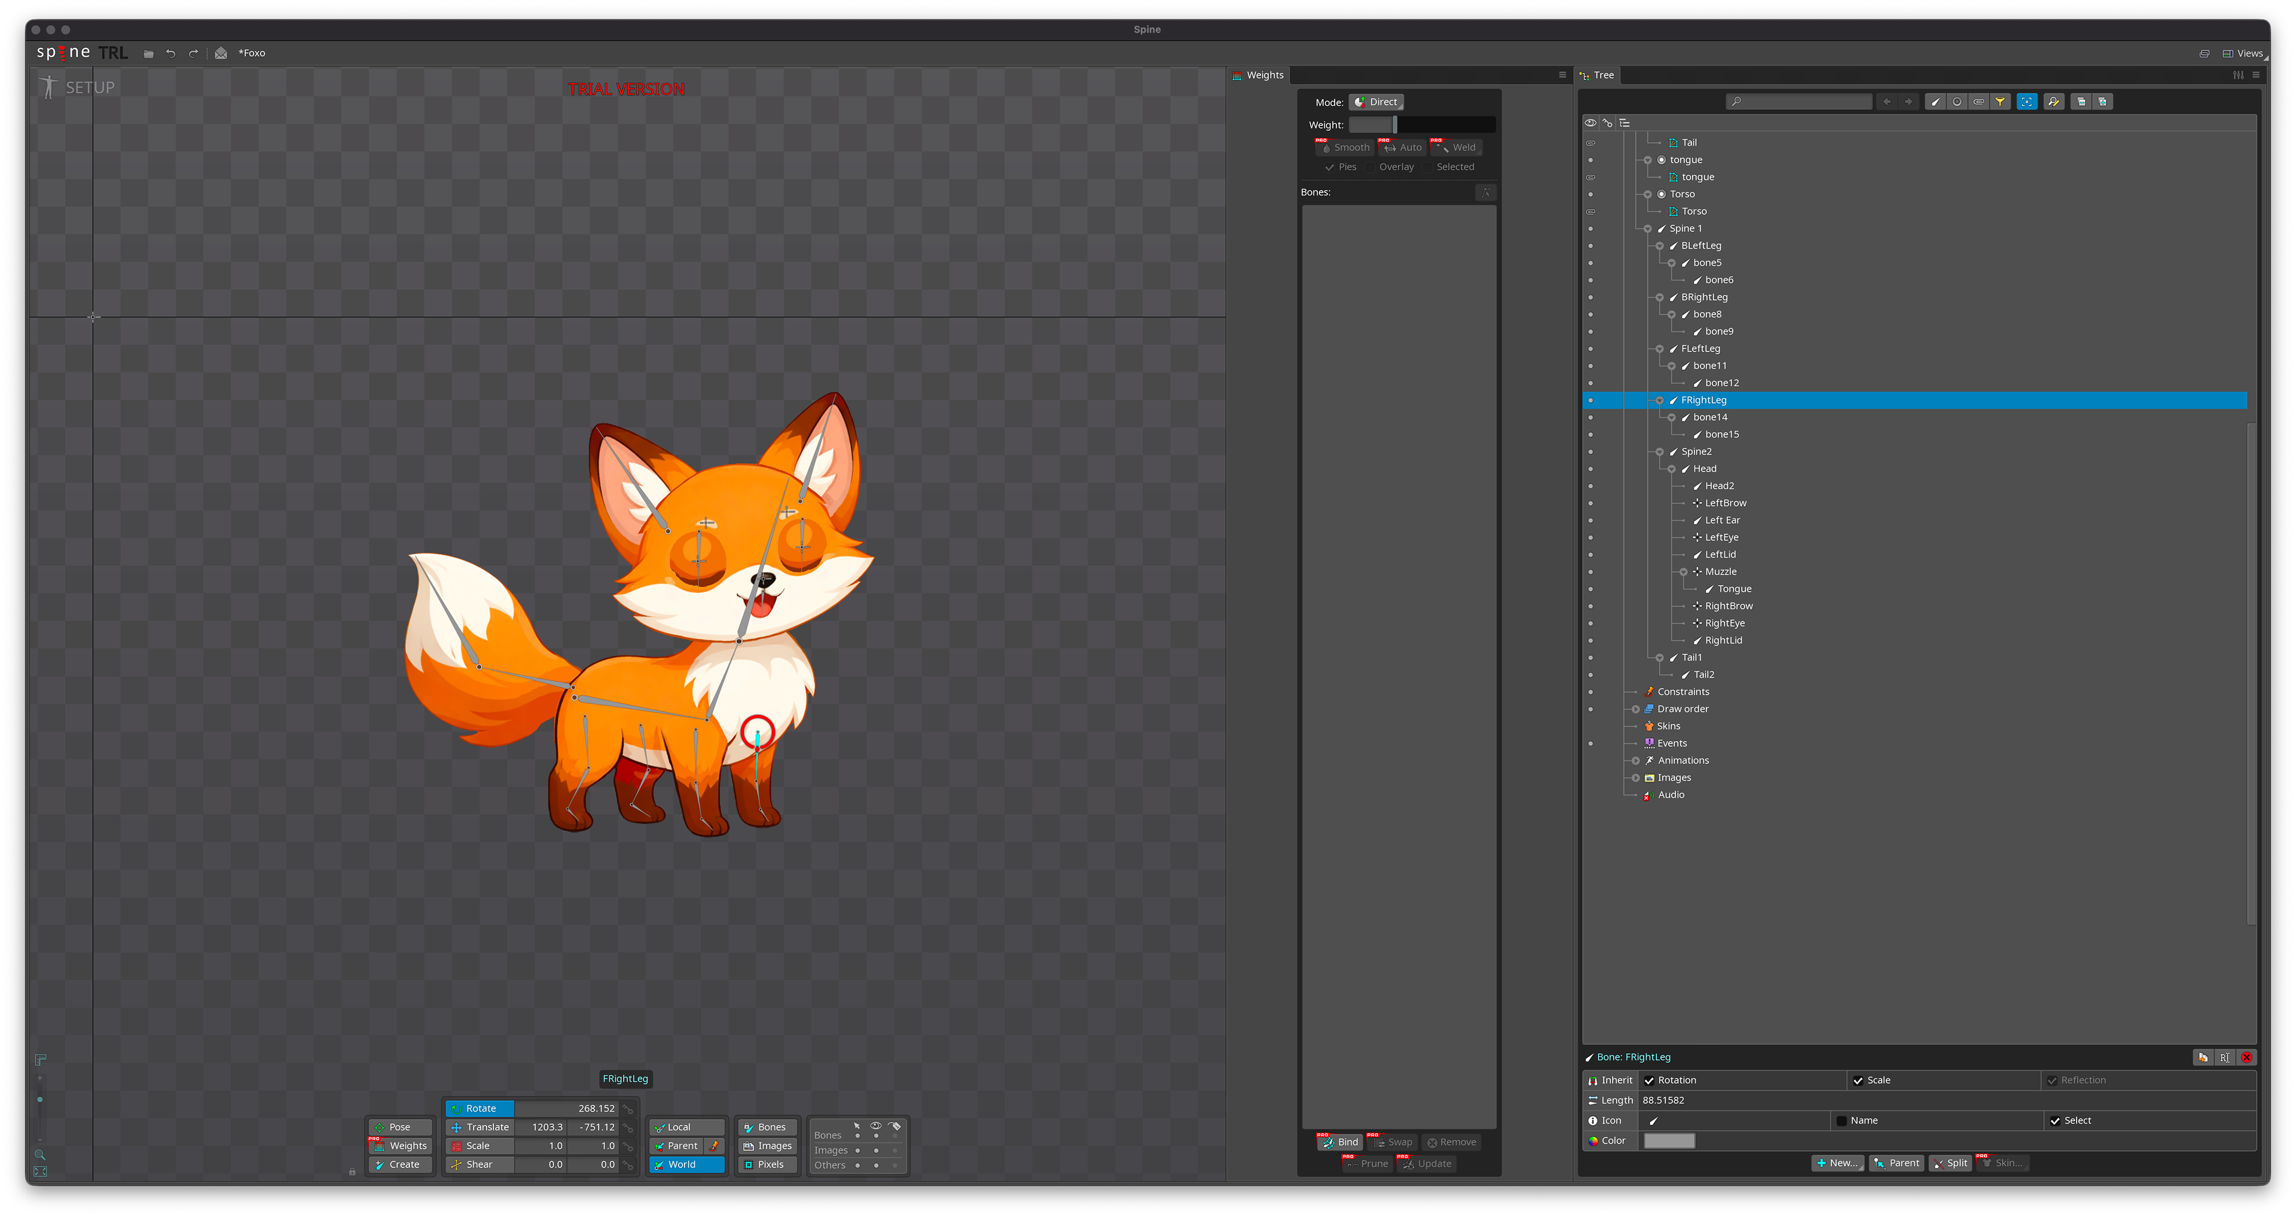Enable the bone Name checkbox
Screen dimensions: 2296x1217
1842,1121
